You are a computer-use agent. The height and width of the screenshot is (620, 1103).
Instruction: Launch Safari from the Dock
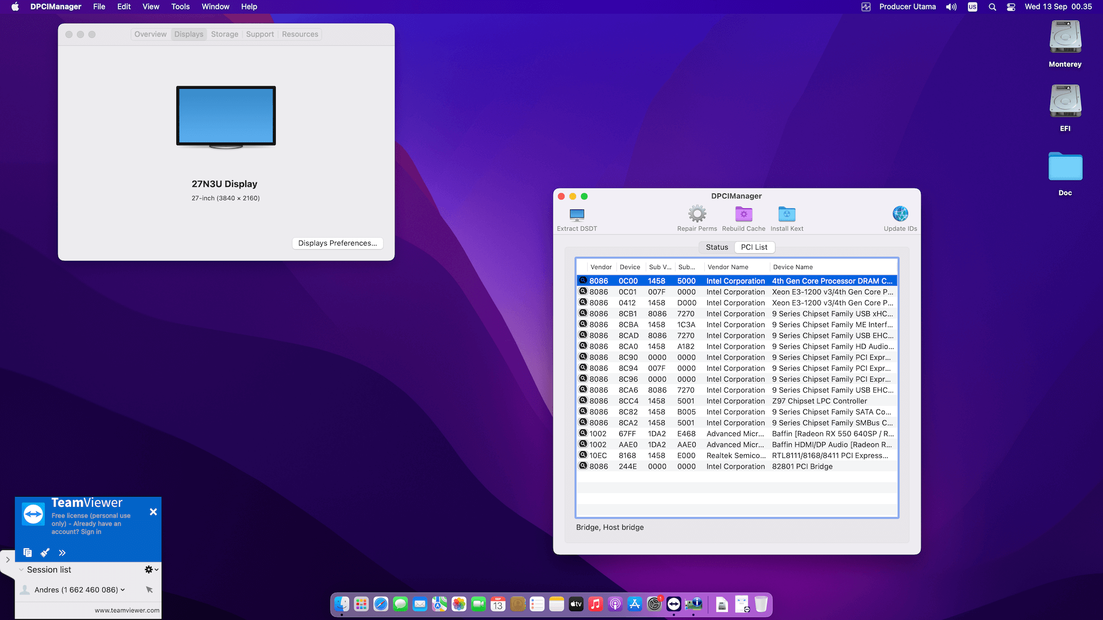(x=381, y=604)
